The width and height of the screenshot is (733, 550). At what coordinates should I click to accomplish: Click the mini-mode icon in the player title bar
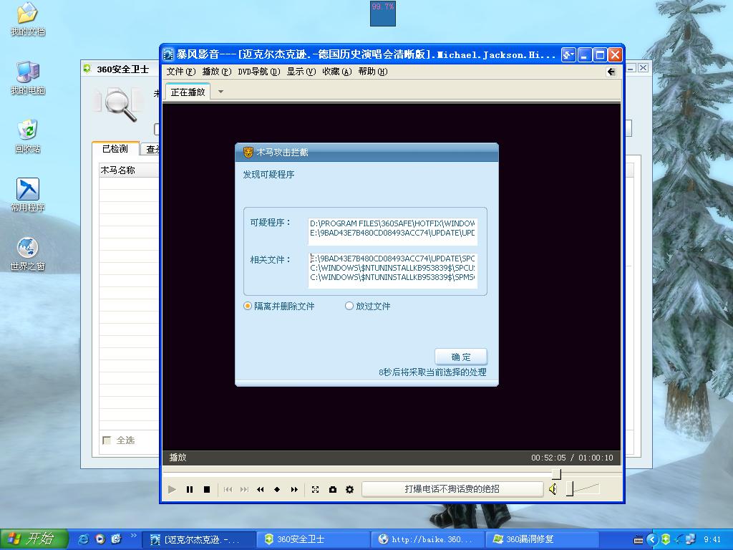568,55
